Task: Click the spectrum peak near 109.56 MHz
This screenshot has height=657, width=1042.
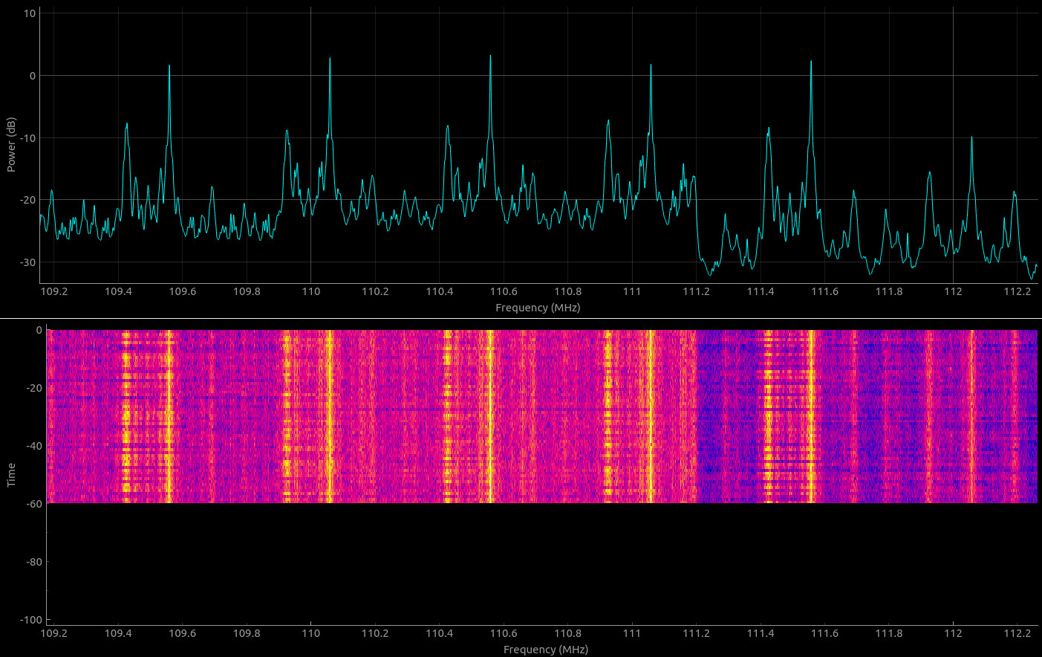Action: [169, 66]
